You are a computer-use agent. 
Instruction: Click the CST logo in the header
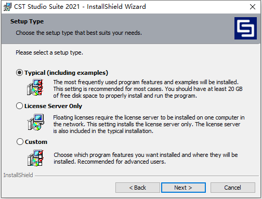pos(245,28)
